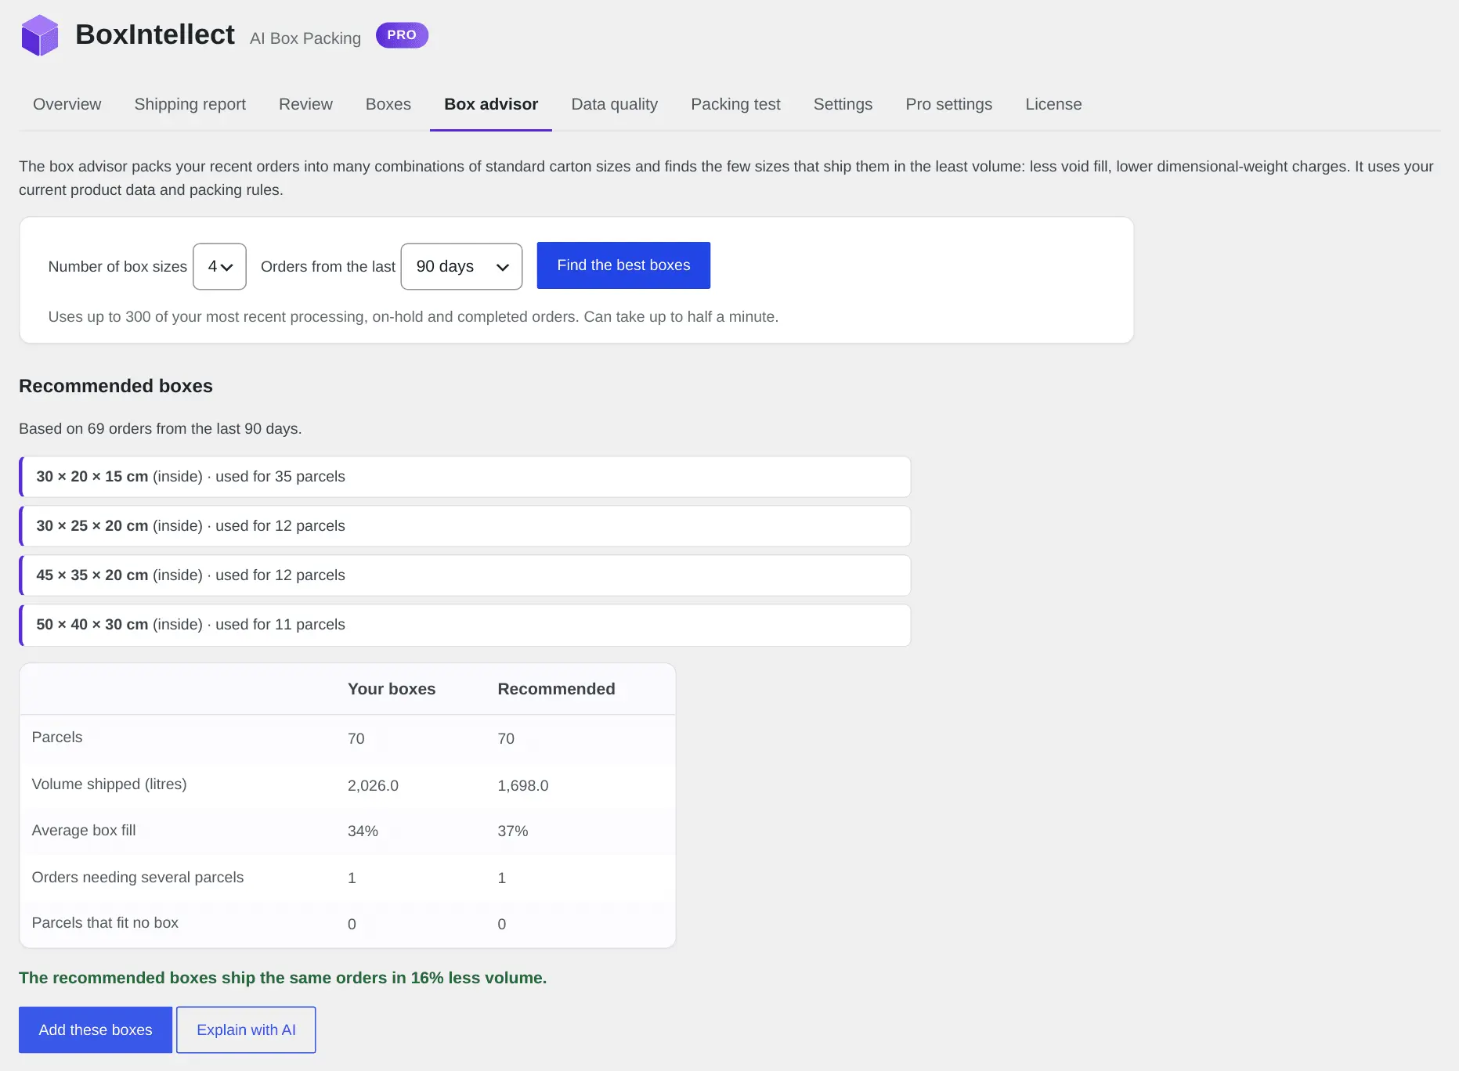
Task: Select the 30 × 25 × 20 cm box row
Action: [465, 526]
